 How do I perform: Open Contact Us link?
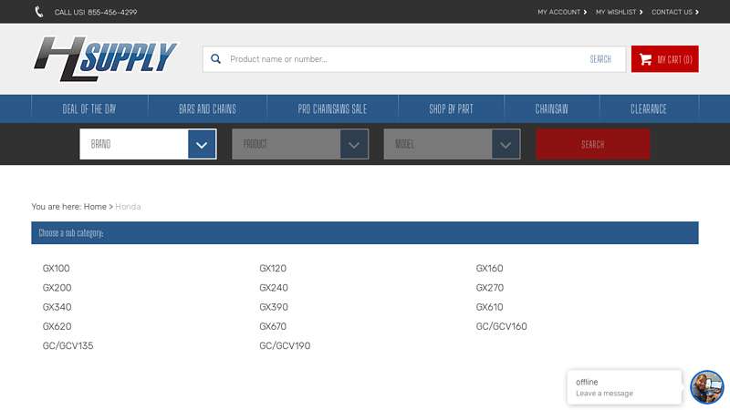[675, 12]
